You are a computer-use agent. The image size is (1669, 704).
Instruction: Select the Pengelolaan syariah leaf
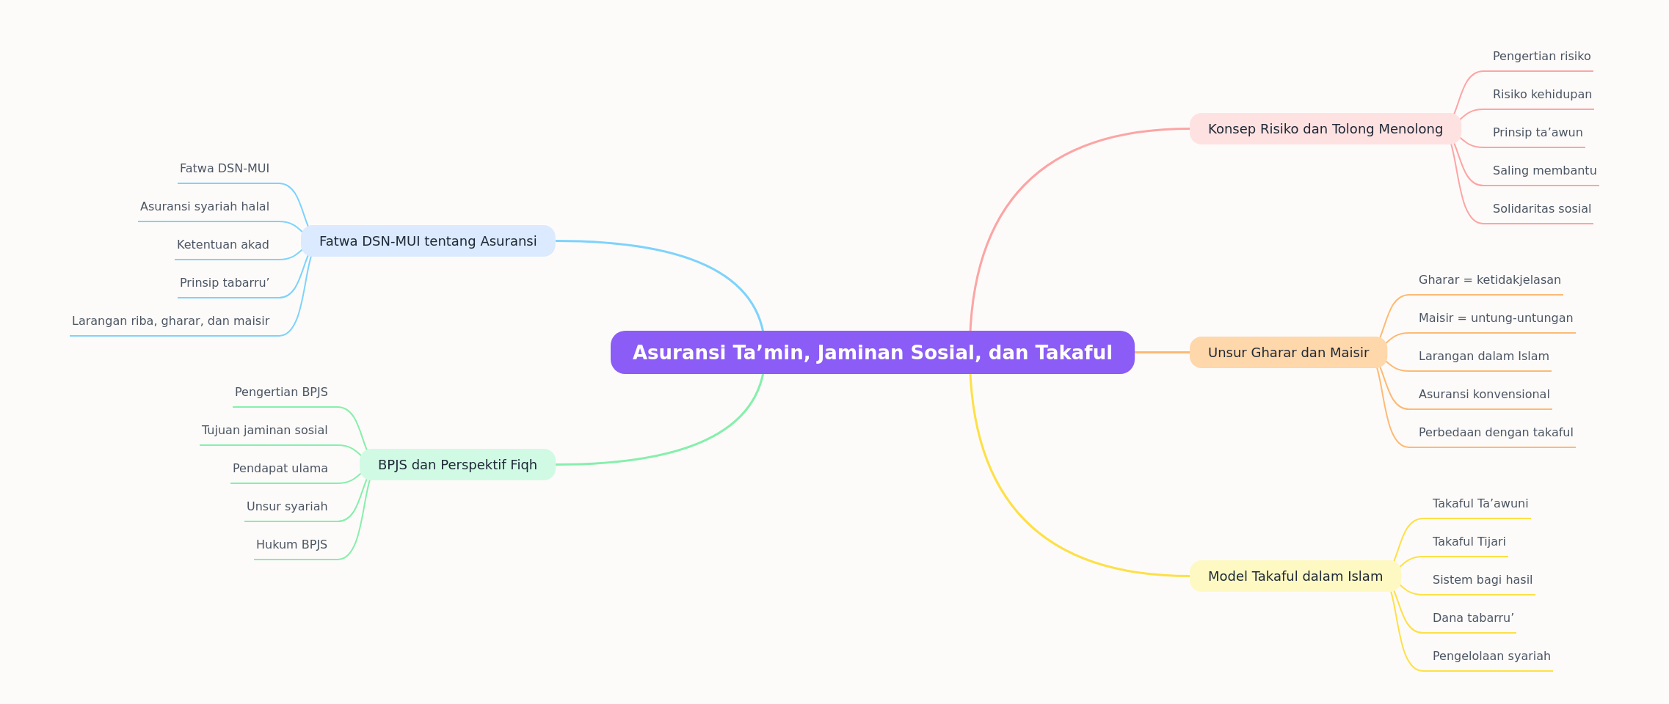[x=1491, y=656]
